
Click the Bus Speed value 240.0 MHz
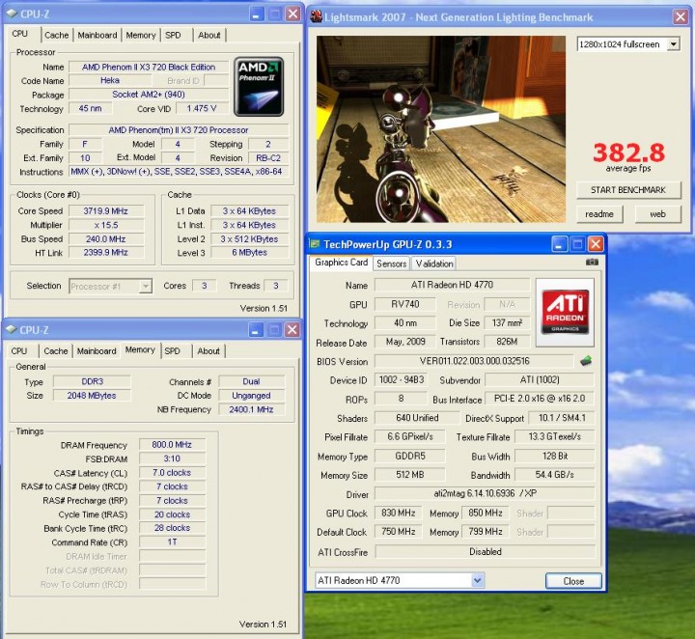(x=106, y=238)
